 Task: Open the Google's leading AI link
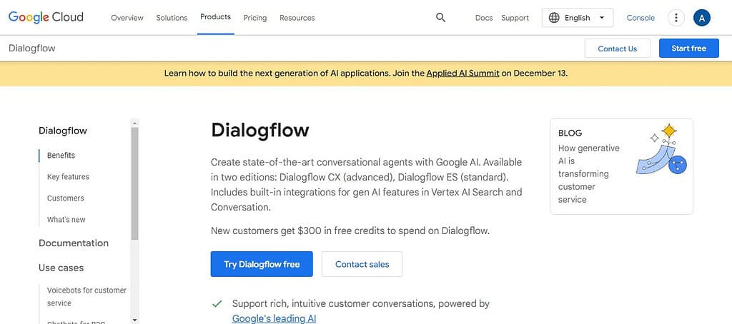tap(274, 319)
